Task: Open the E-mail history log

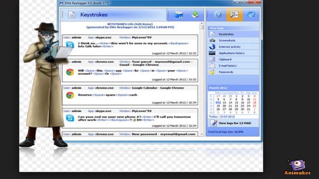Action: [234, 66]
